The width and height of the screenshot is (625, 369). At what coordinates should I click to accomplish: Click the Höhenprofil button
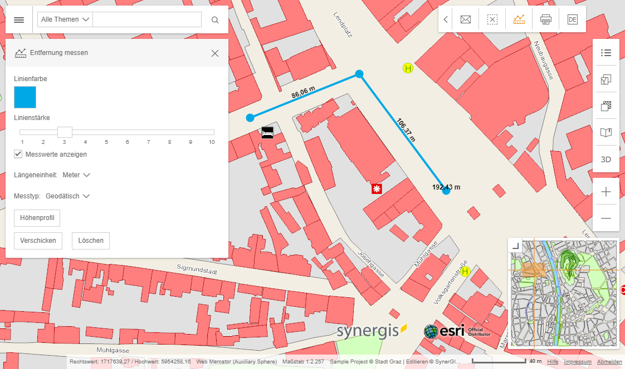tap(37, 218)
